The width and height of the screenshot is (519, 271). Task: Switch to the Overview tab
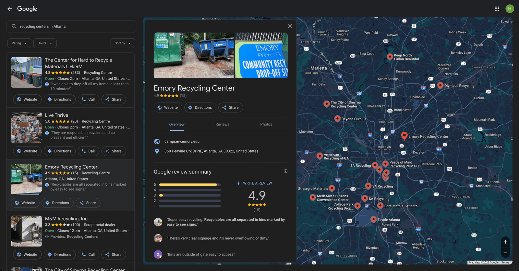coord(177,124)
